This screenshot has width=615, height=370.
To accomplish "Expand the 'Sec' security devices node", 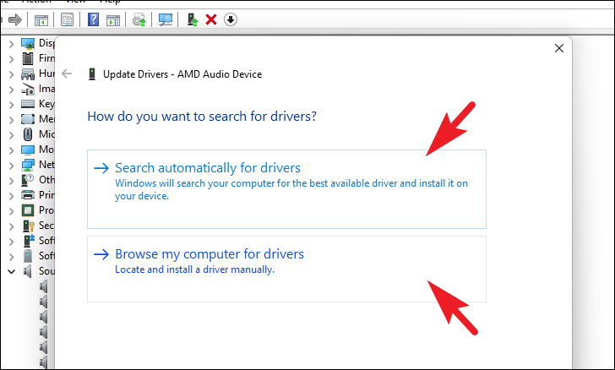I will click(11, 226).
